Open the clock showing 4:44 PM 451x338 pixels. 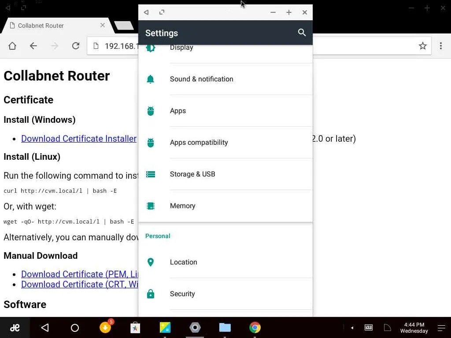tap(414, 327)
